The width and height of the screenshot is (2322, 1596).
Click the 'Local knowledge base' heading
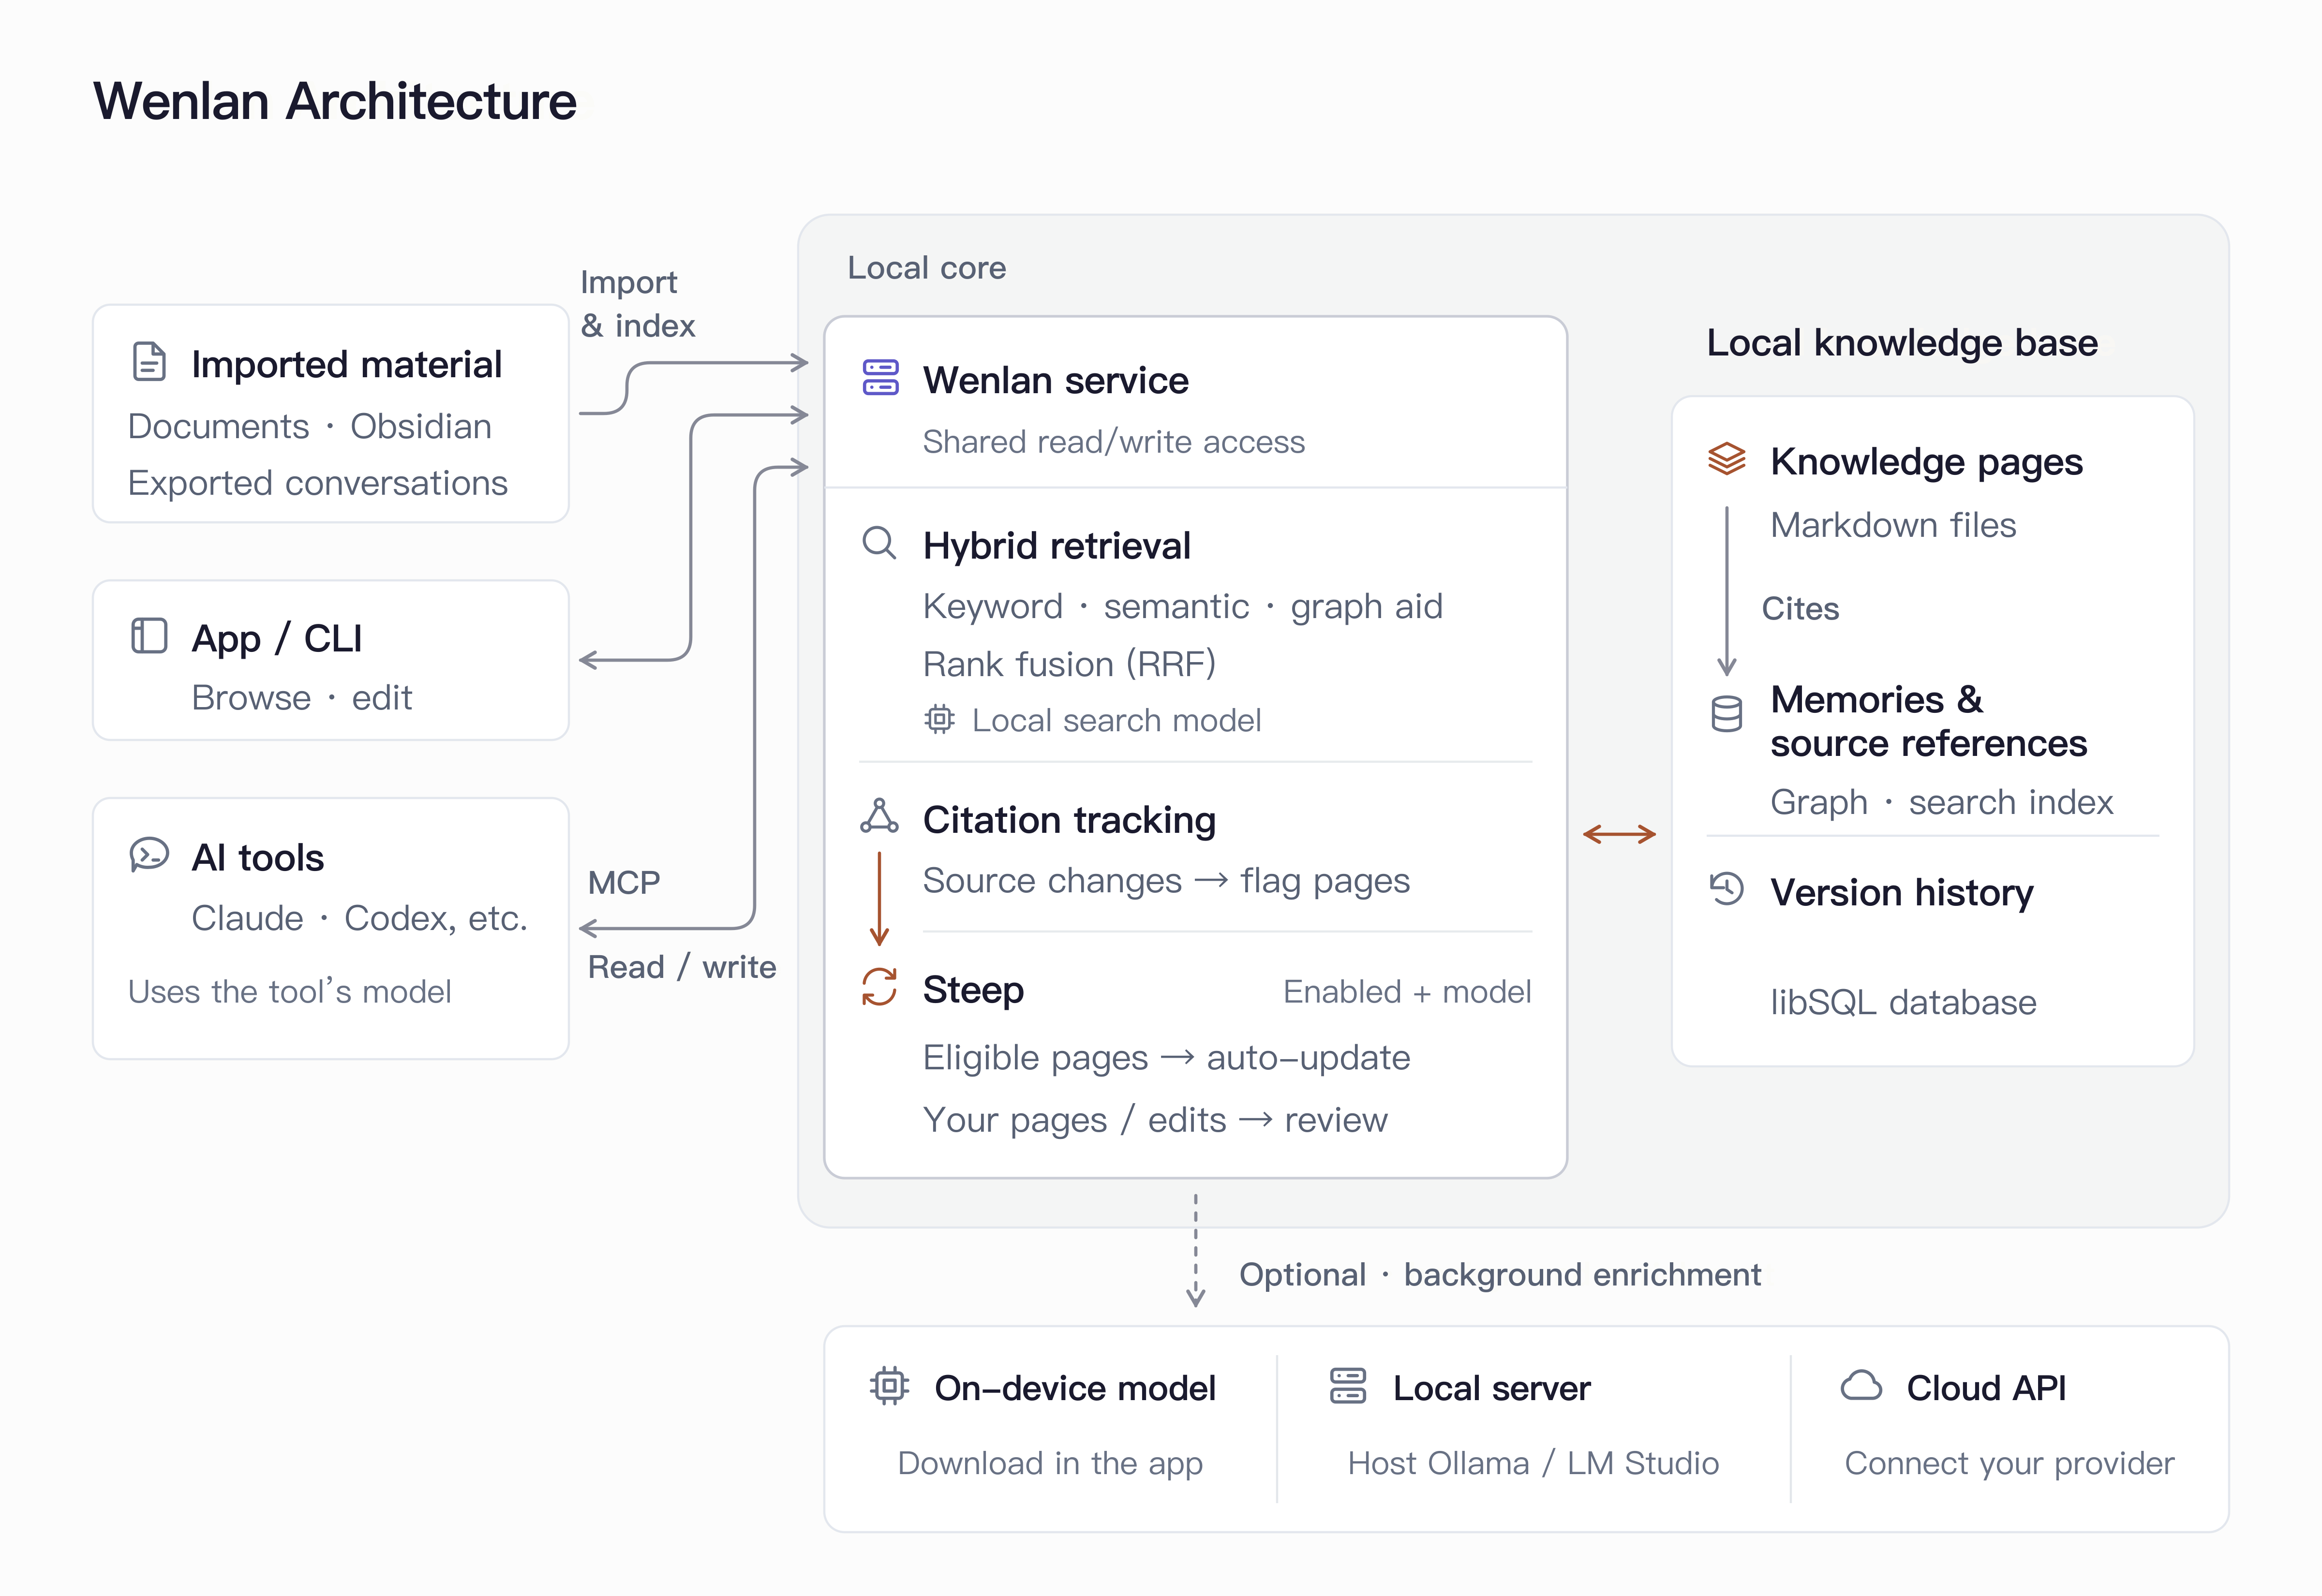point(1902,343)
